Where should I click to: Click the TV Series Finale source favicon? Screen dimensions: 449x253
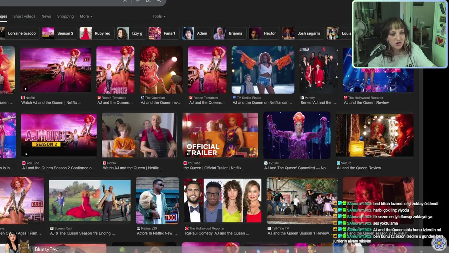(234, 98)
